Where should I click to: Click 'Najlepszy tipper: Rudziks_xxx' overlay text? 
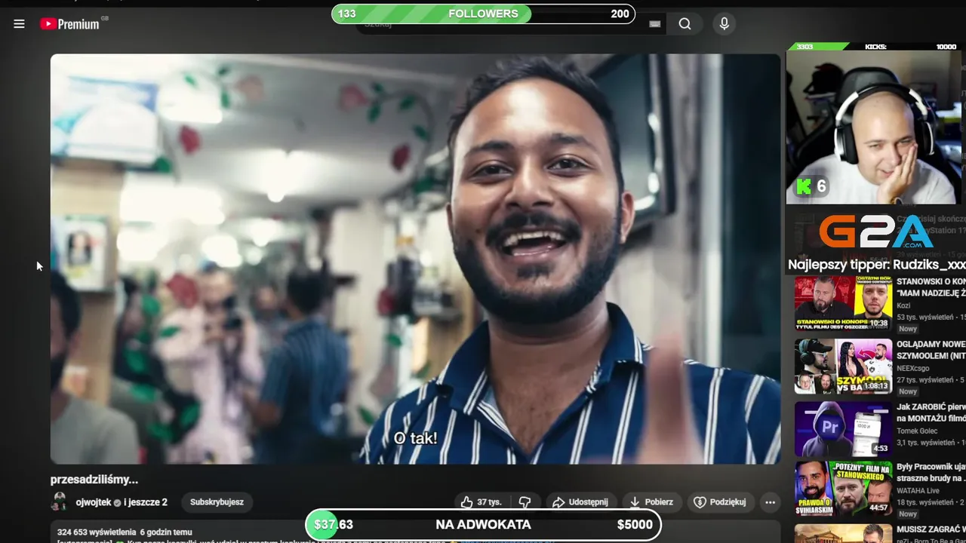(x=876, y=265)
